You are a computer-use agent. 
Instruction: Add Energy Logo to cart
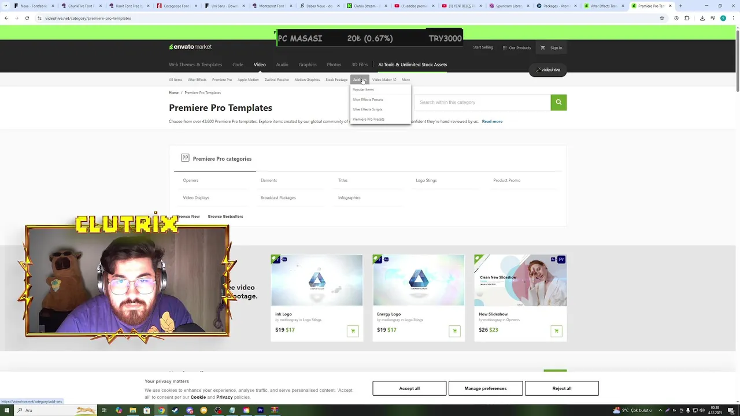(x=454, y=331)
